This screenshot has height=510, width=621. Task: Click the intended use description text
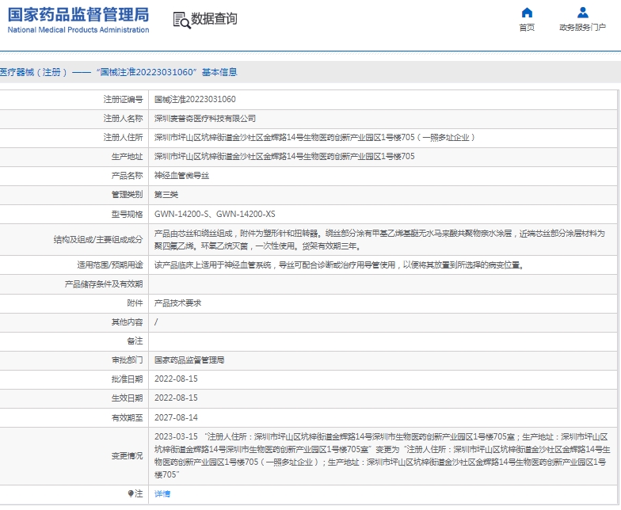[x=339, y=265]
